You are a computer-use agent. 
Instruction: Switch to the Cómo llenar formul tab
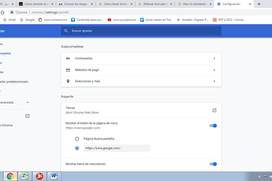[x=115, y=4]
